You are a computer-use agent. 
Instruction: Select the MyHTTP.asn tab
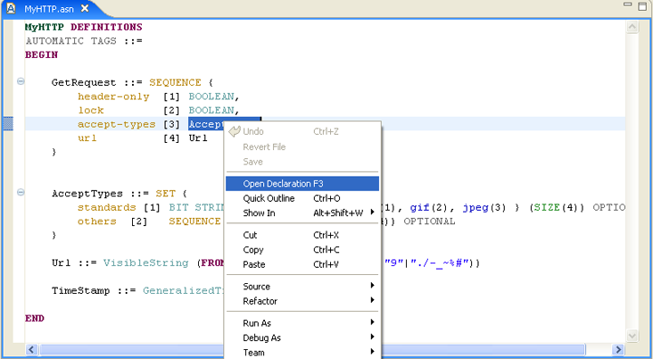click(49, 8)
